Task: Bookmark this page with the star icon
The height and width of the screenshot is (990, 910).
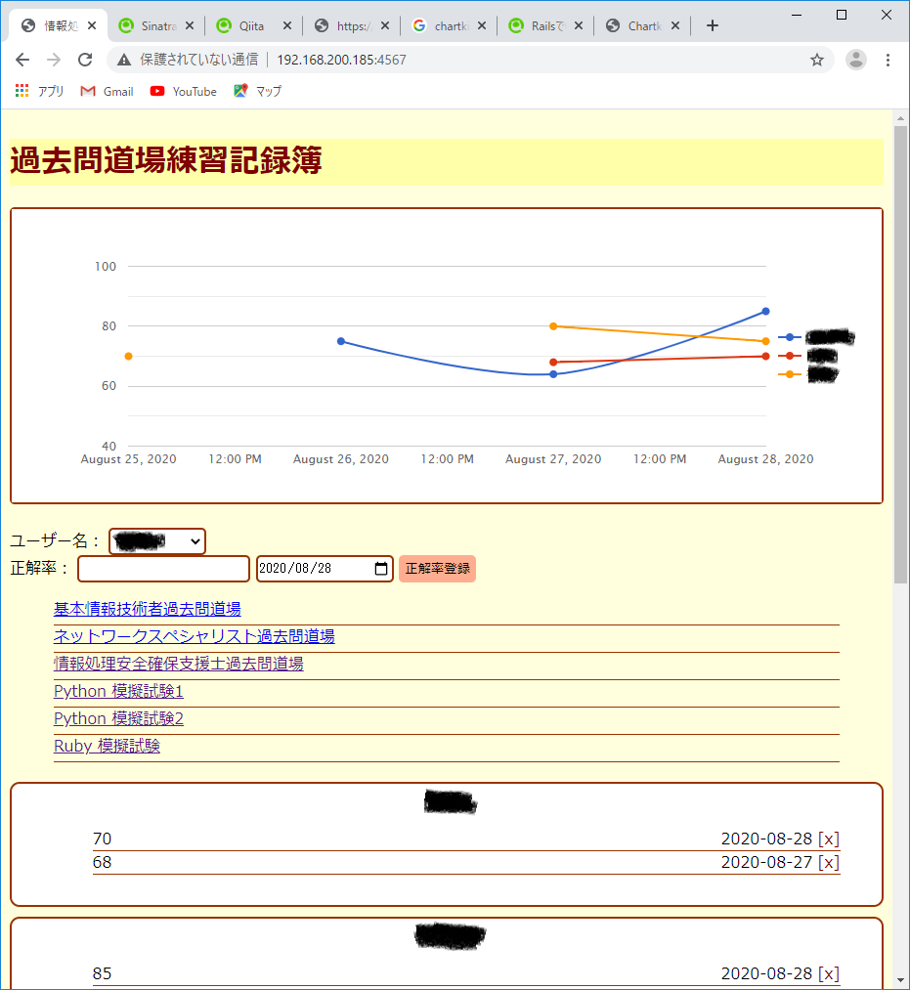Action: point(817,60)
